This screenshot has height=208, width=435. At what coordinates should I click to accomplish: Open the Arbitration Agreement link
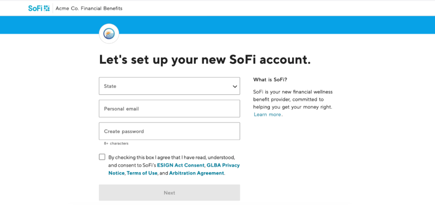point(196,173)
